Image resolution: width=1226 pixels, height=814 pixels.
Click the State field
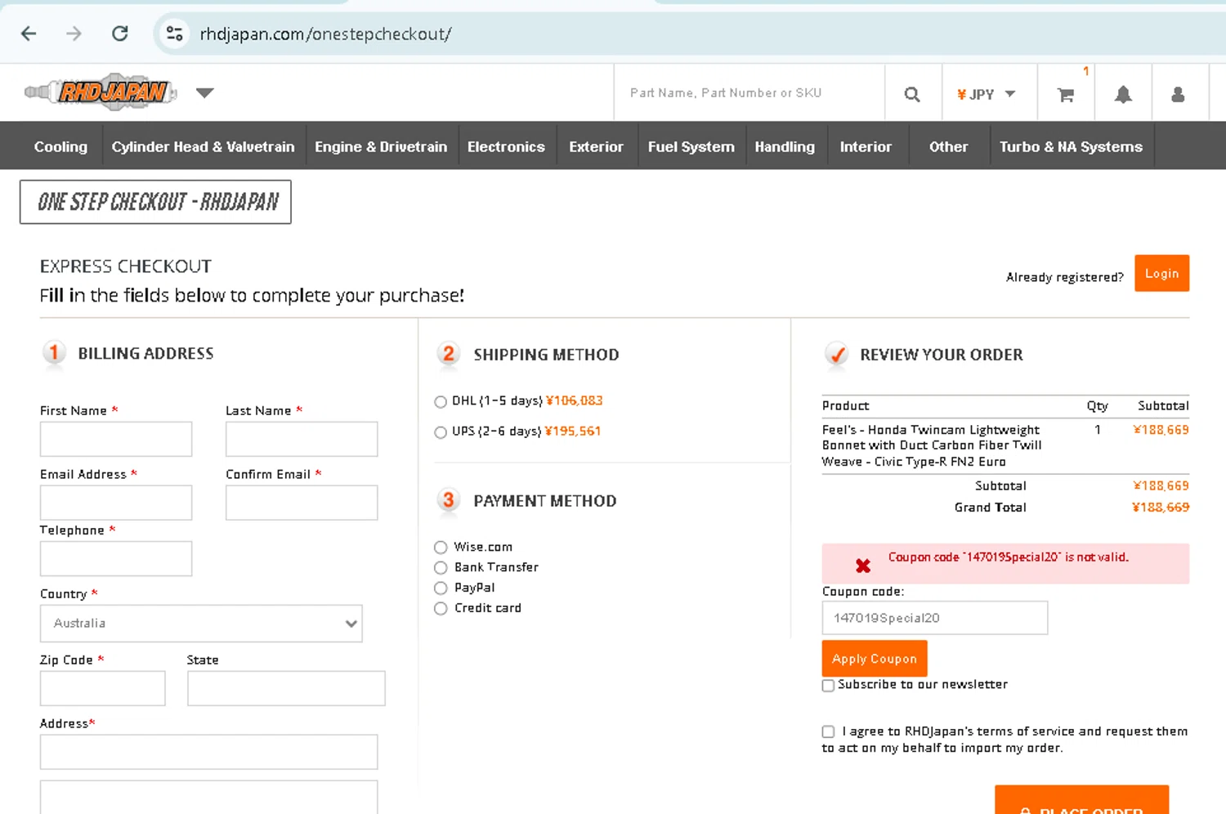(x=286, y=688)
